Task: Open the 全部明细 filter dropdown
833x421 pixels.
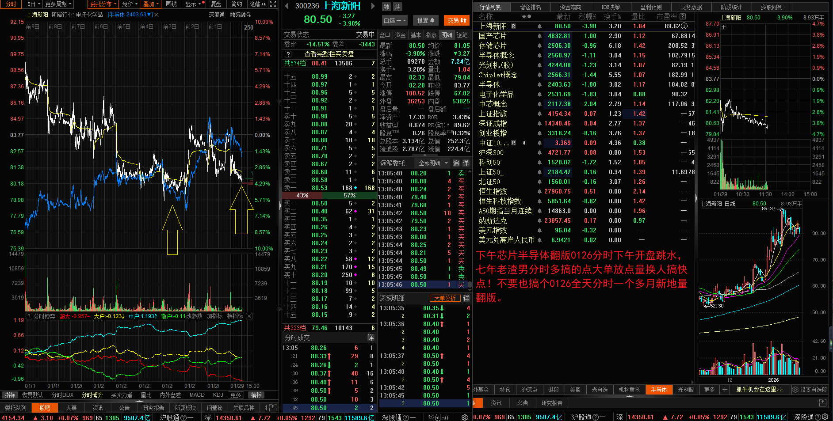Action: [433, 163]
